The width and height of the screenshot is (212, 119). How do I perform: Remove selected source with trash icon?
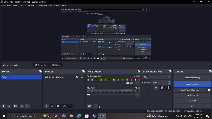click(52, 106)
